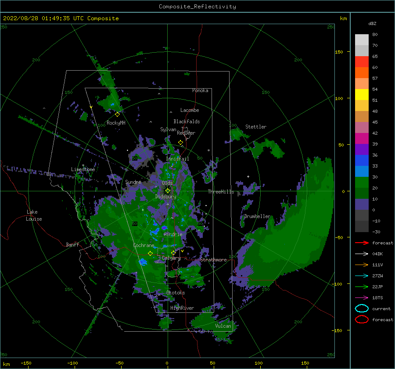Pick the purple 39-36 dBZ swatch
The image size is (395, 369).
(x=362, y=149)
